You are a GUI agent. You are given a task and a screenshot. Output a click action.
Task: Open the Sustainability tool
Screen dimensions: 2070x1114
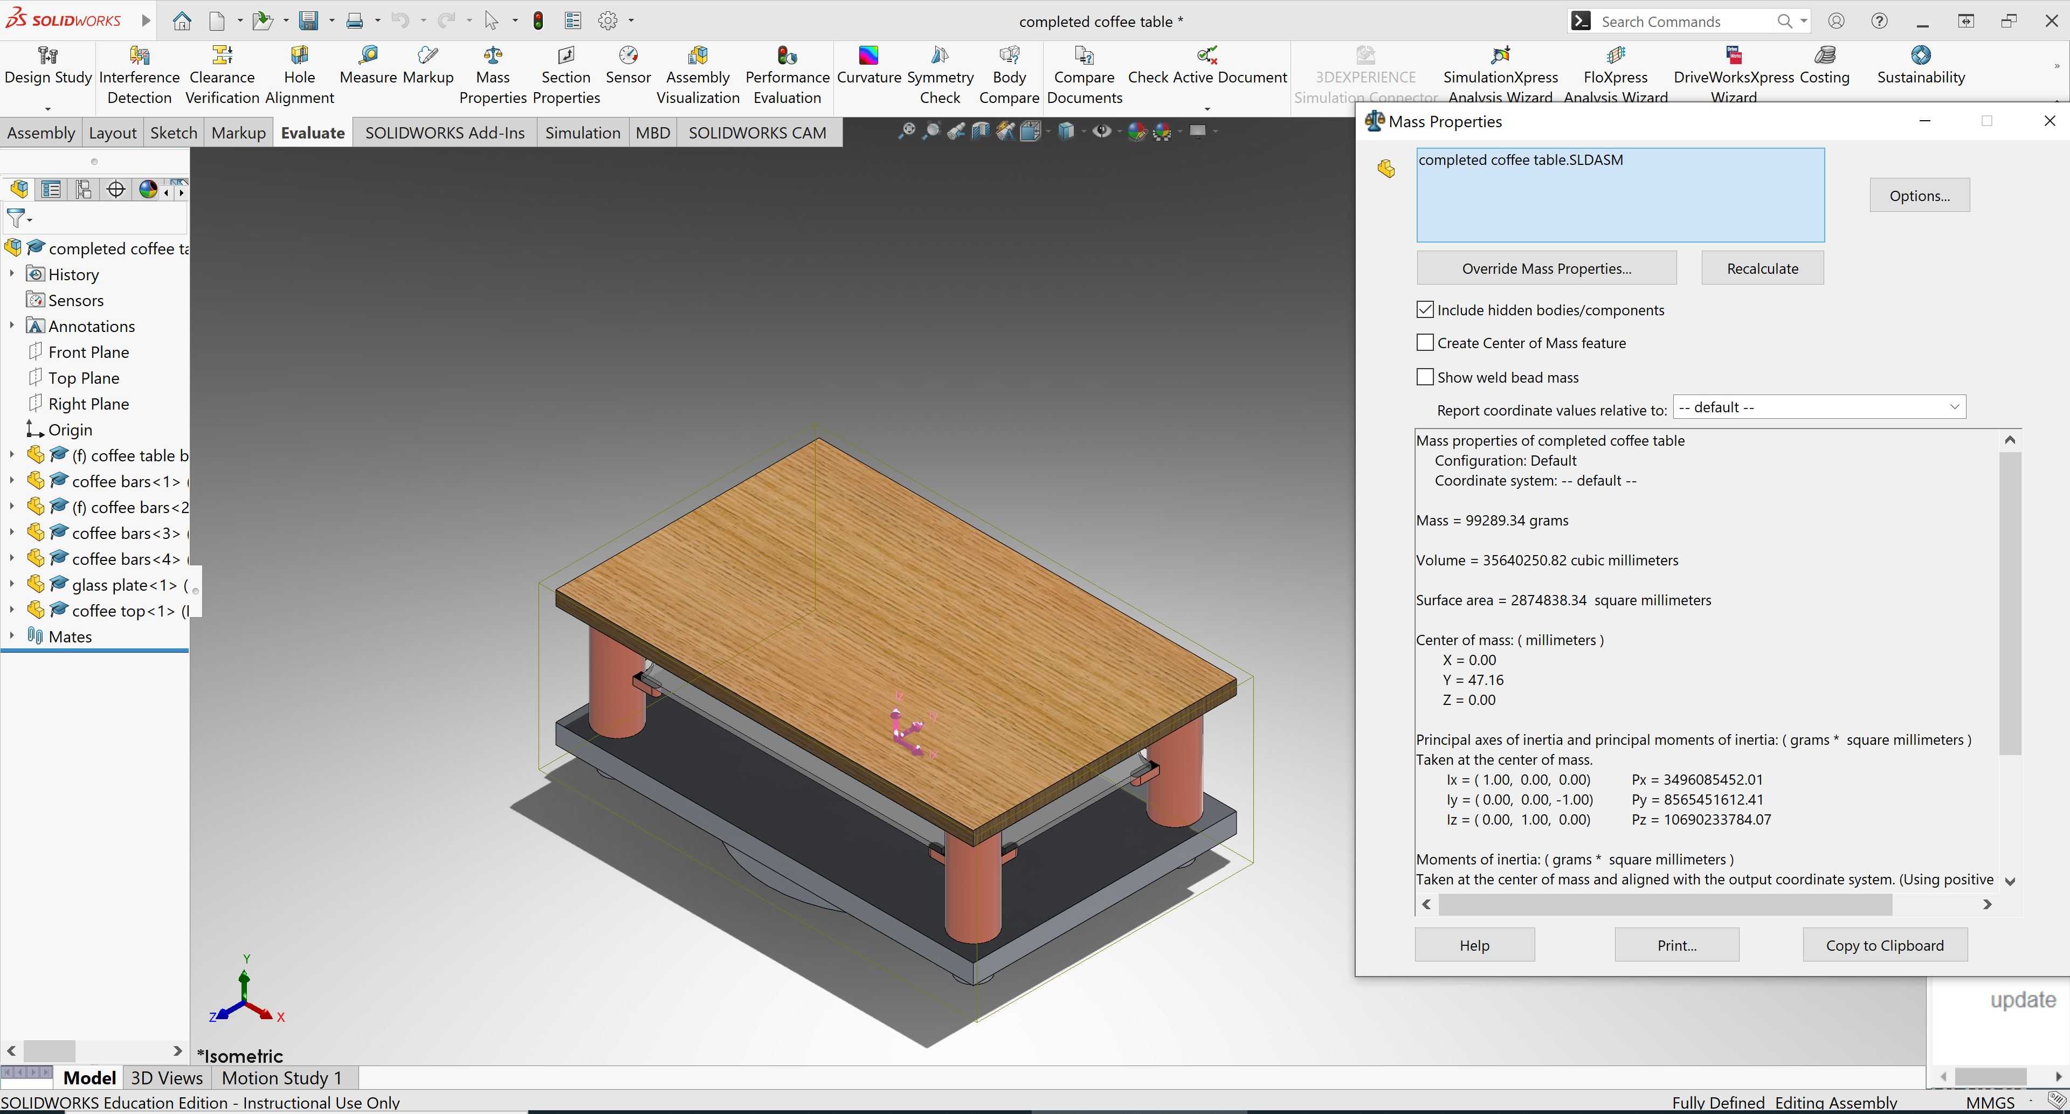(1921, 66)
